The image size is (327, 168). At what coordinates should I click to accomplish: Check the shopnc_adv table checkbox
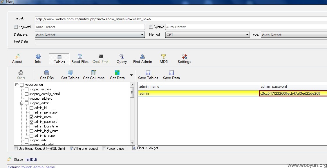tap(26, 140)
